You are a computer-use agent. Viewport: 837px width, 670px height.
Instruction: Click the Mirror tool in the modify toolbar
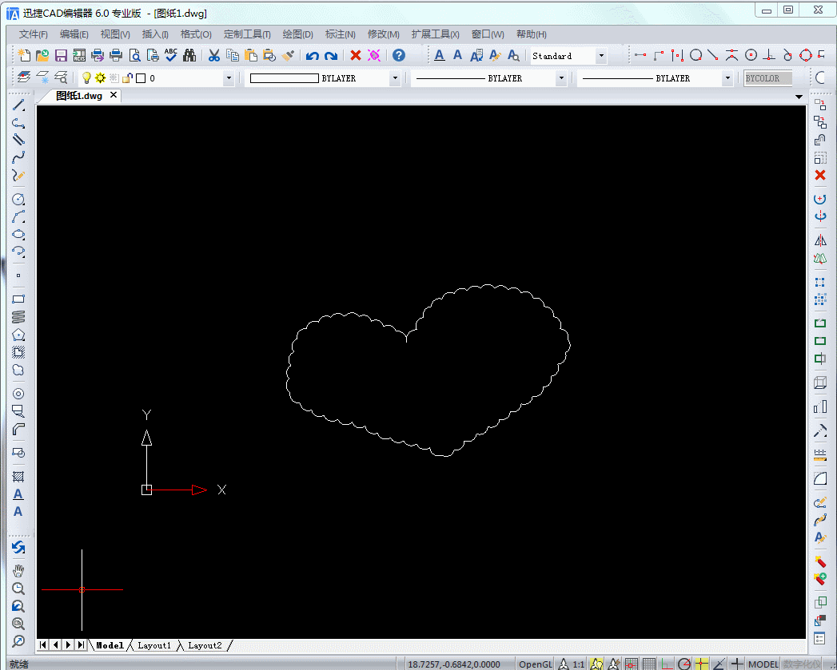coord(820,240)
